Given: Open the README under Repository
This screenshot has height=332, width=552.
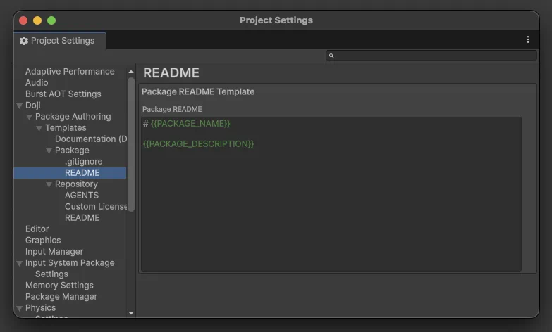Looking at the screenshot, I should [82, 217].
